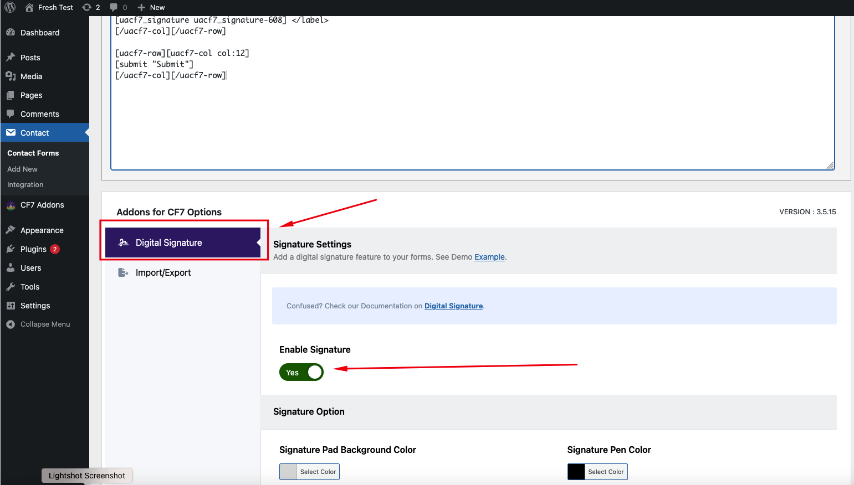Click Select Color button for pen color
Screen dimensions: 854x485
coord(606,472)
